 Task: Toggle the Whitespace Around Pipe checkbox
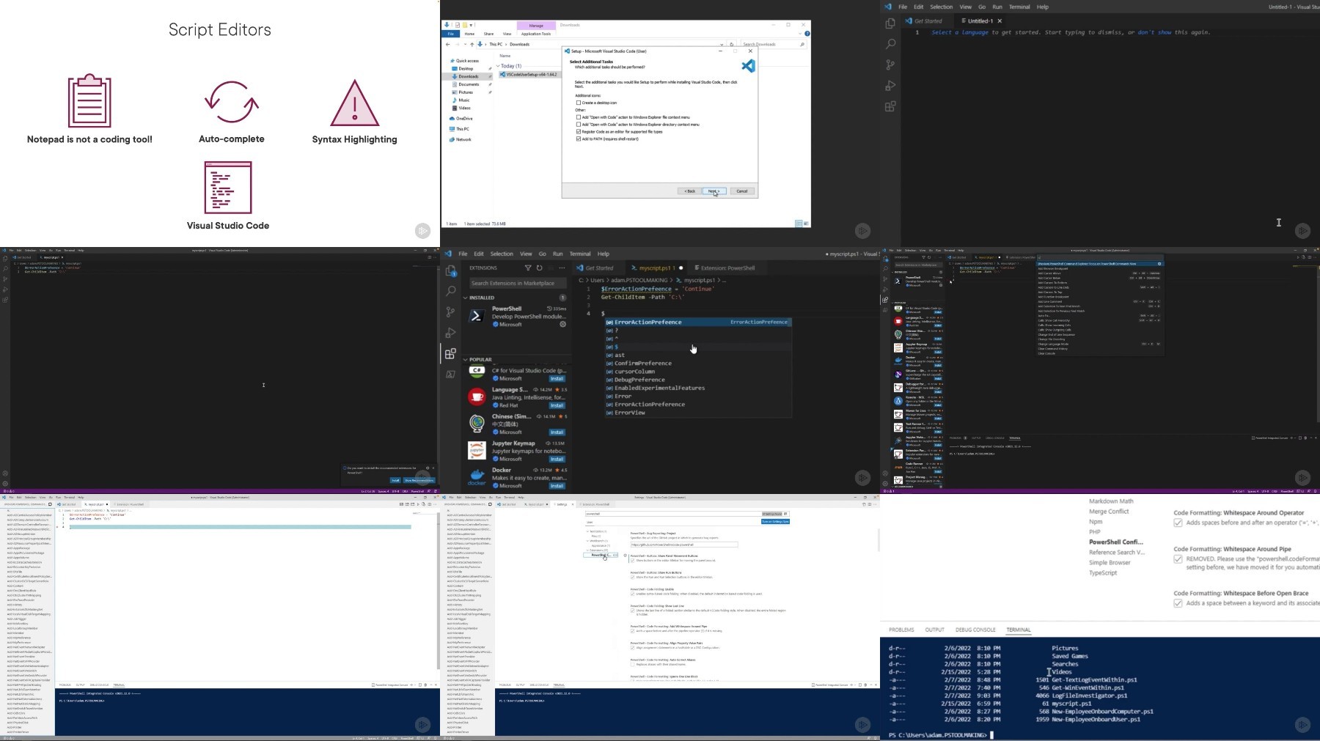(x=1178, y=559)
